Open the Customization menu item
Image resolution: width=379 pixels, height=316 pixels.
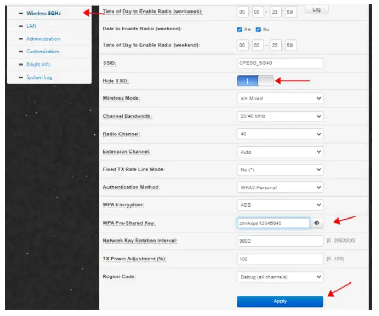pos(43,52)
